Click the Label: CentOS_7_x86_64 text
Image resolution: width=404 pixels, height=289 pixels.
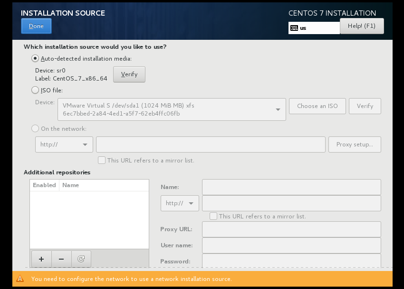click(x=71, y=79)
